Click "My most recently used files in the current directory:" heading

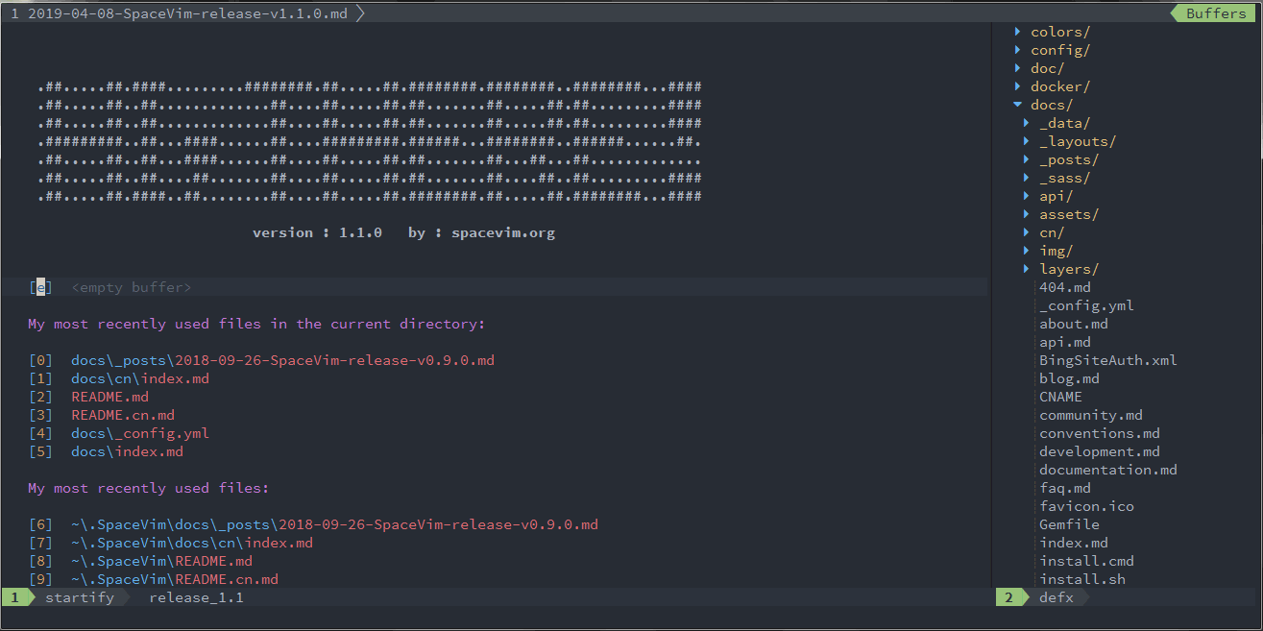256,324
